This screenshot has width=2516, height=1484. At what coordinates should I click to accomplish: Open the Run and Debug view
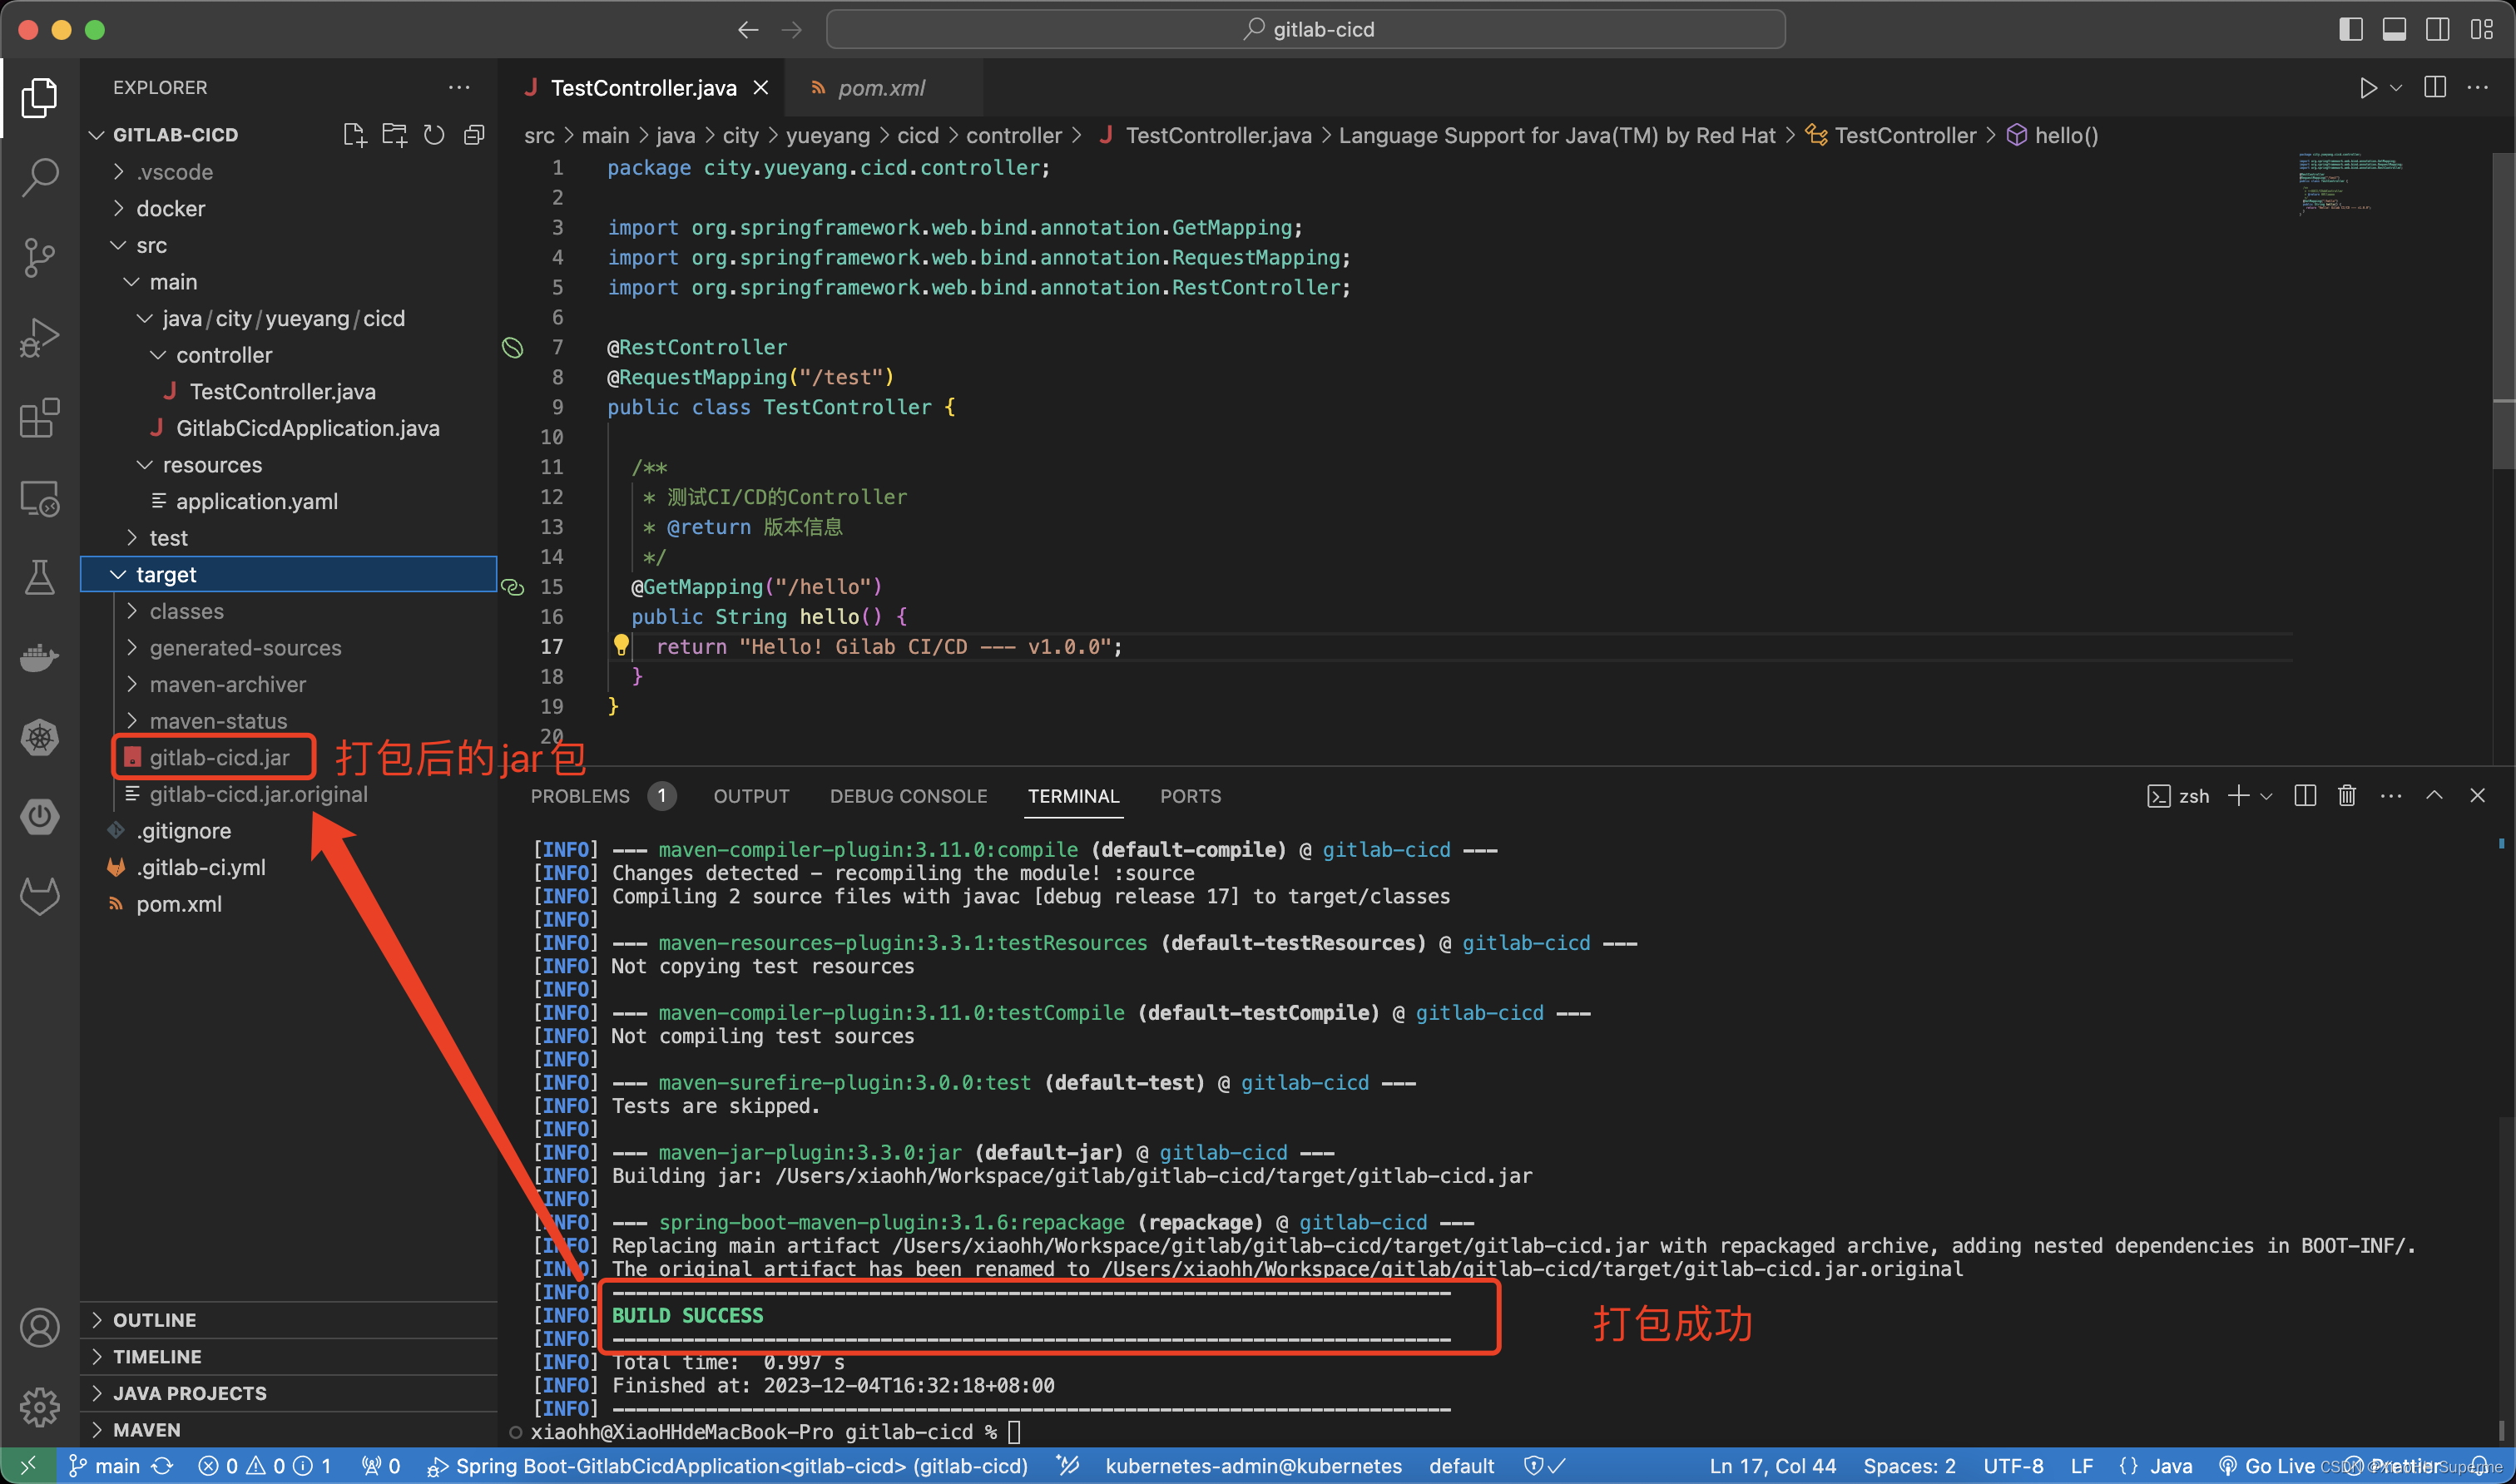point(39,337)
